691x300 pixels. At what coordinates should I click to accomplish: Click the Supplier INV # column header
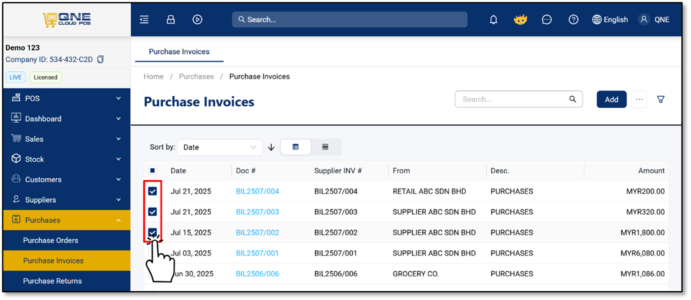click(338, 171)
